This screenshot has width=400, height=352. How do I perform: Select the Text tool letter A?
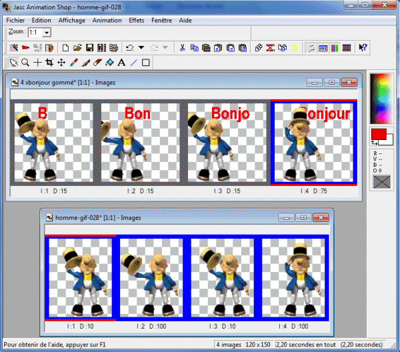[122, 63]
